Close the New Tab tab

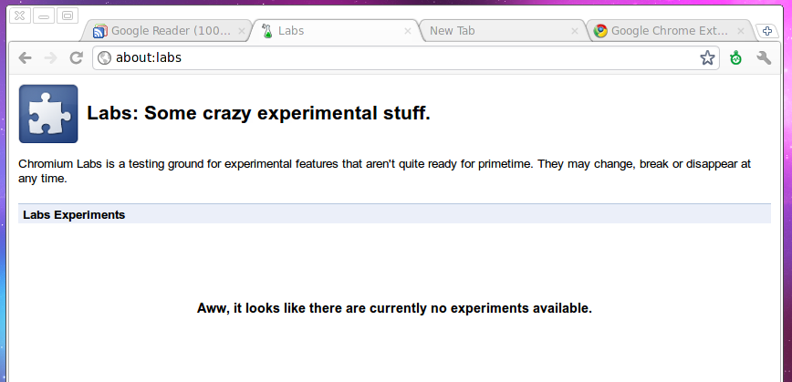click(575, 31)
